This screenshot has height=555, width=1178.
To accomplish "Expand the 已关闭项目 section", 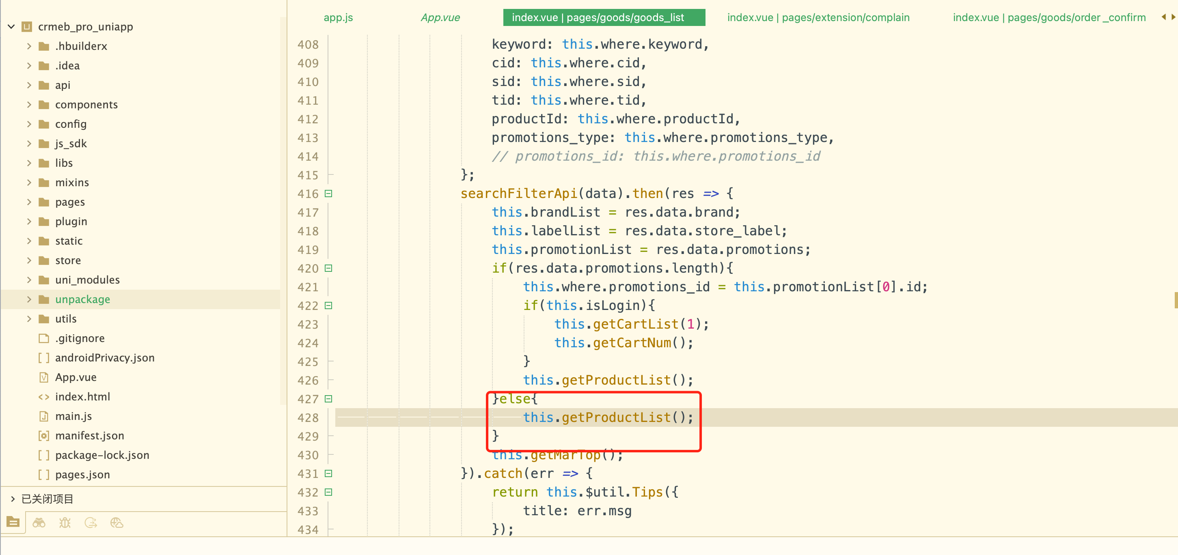I will coord(13,499).
